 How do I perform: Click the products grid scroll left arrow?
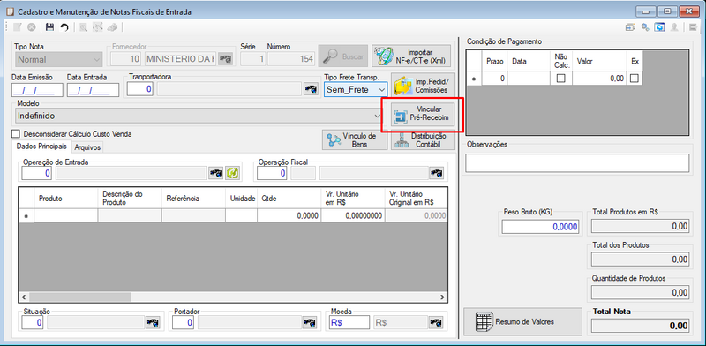click(x=25, y=297)
